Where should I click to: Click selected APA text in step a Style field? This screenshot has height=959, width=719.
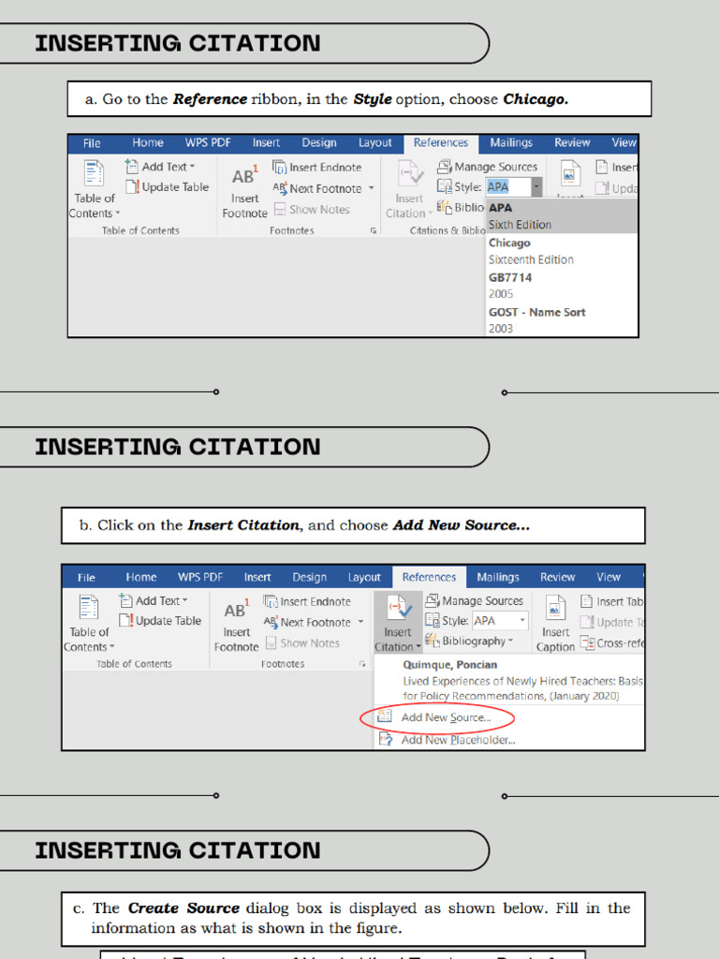pos(498,186)
